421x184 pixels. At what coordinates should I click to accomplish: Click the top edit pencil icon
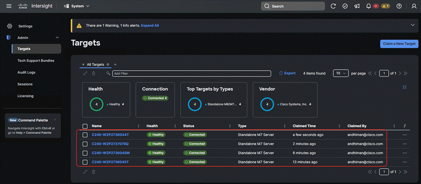(85, 73)
